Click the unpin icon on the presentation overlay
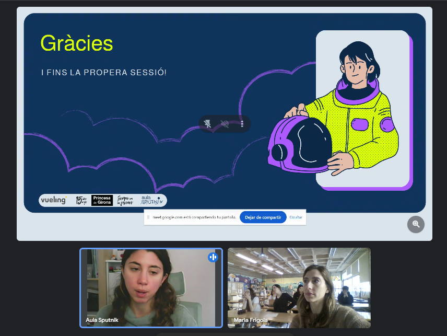This screenshot has height=336, width=447. click(208, 124)
